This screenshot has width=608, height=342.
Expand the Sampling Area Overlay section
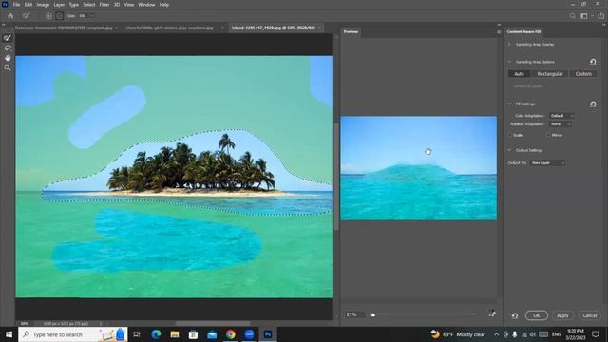tap(509, 45)
